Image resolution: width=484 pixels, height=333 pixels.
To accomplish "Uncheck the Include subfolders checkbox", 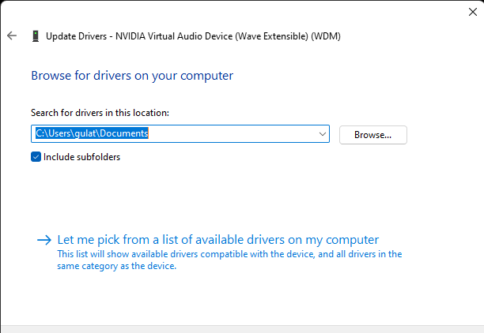I will click(x=36, y=157).
